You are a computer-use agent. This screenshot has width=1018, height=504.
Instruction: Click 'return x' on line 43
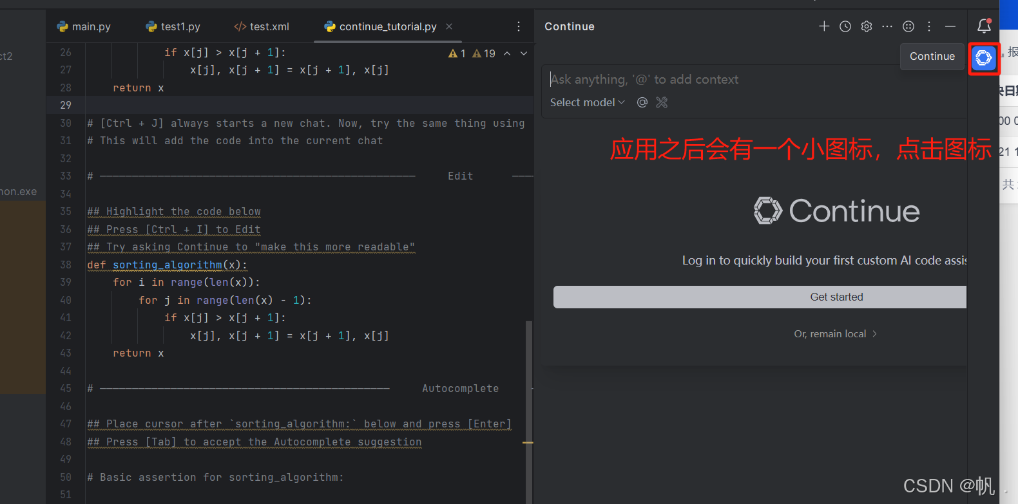pos(139,353)
